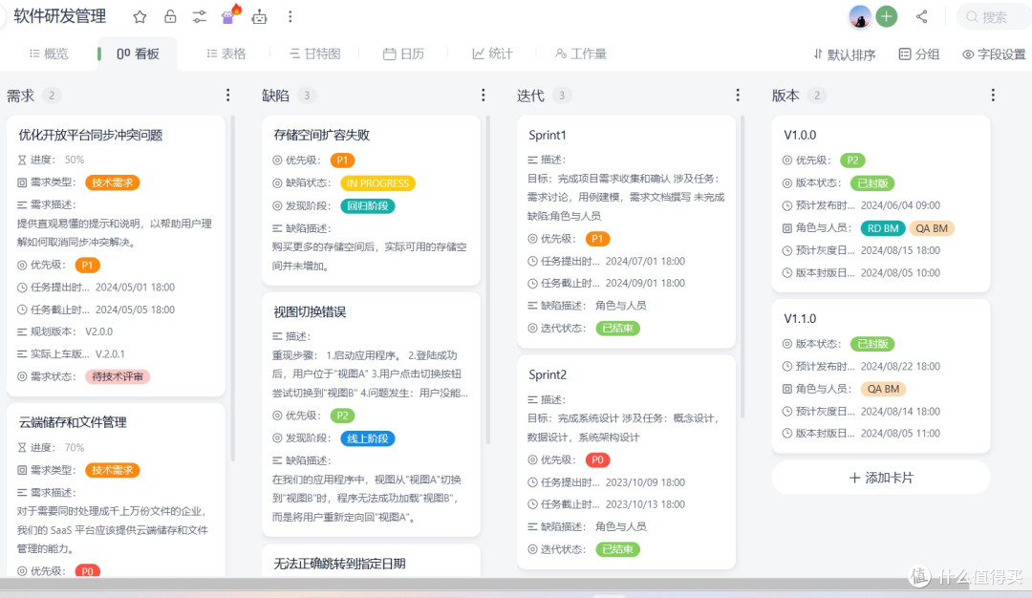Click the date 2024/08/22 18:00
This screenshot has width=1032, height=598.
pos(900,367)
